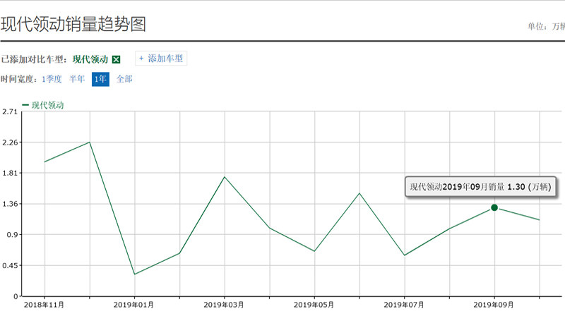Click the March 2019 peak on the line
The width and height of the screenshot is (565, 316).
[224, 176]
